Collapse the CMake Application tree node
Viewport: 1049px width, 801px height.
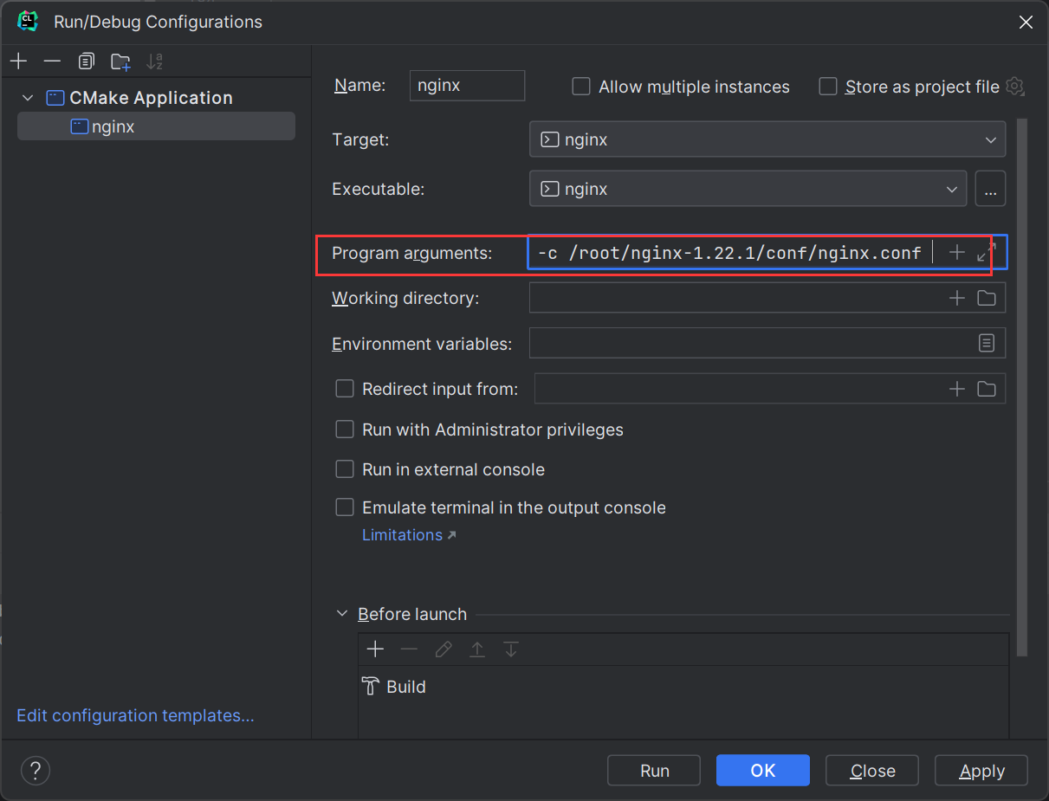(28, 98)
